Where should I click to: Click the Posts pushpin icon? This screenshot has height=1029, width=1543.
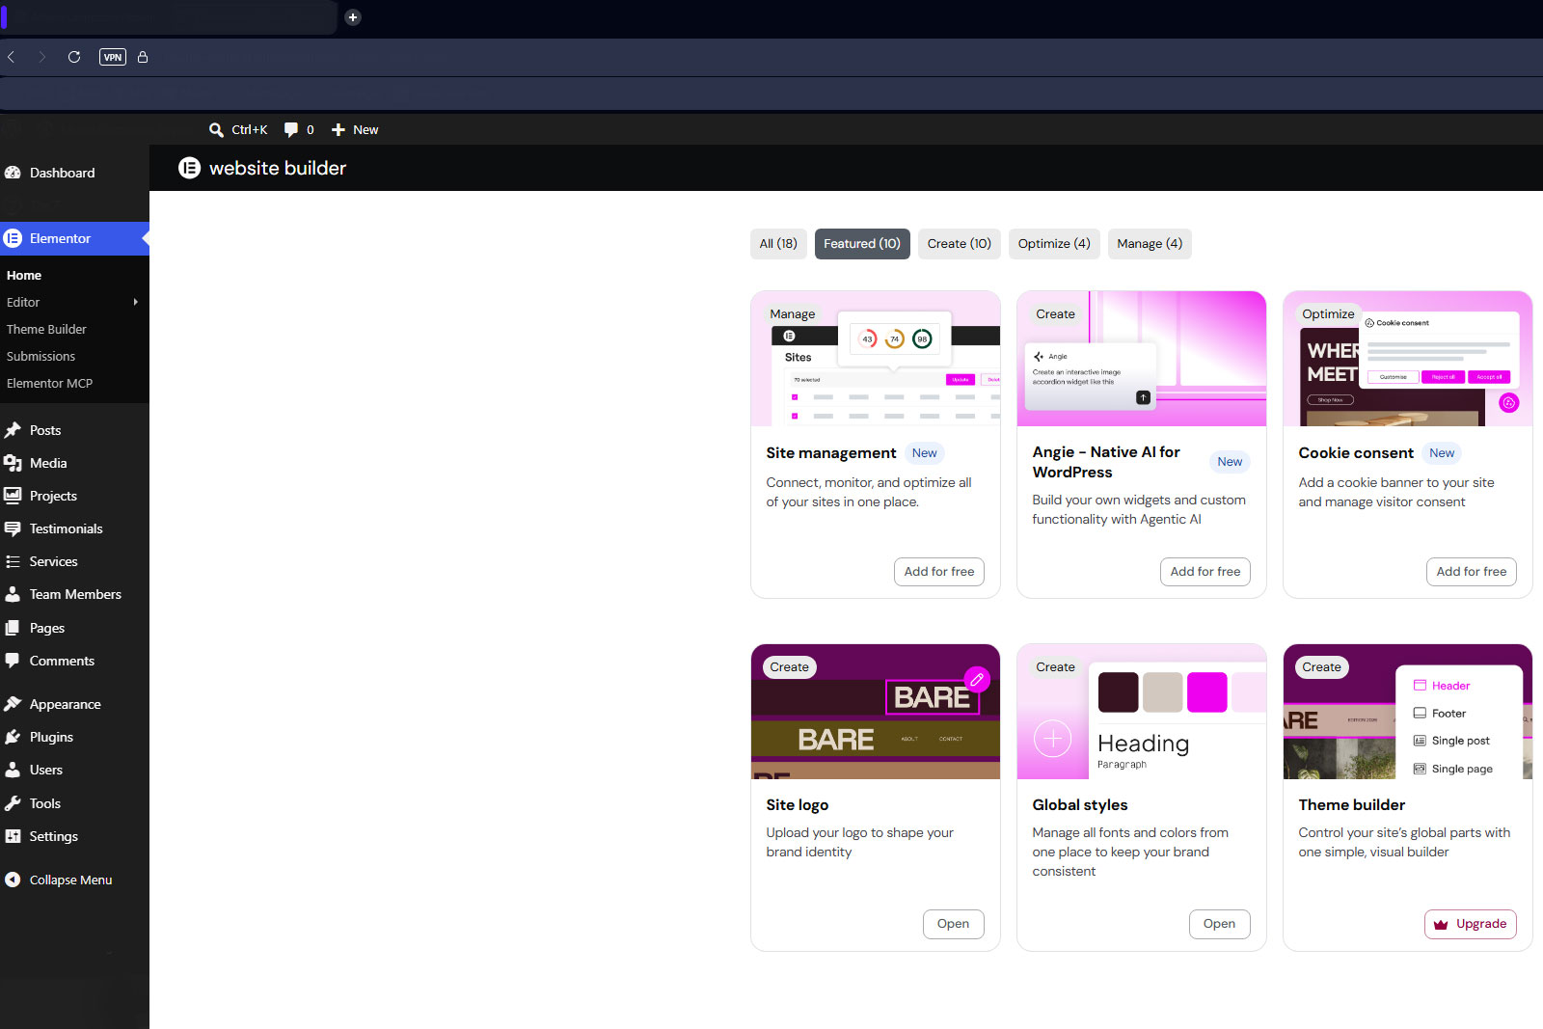point(13,430)
